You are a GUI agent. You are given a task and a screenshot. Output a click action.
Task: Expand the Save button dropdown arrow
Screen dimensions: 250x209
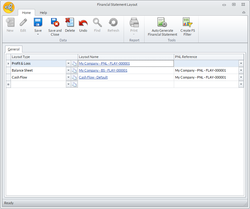click(38, 34)
